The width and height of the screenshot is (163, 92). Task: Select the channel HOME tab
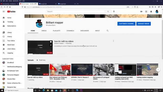pos(33,31)
